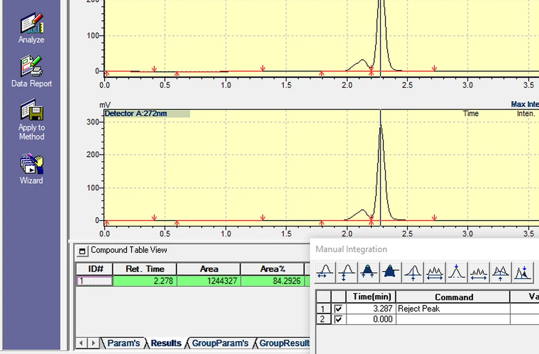Click the Time(min) column header
This screenshot has width=539, height=354.
(x=371, y=297)
